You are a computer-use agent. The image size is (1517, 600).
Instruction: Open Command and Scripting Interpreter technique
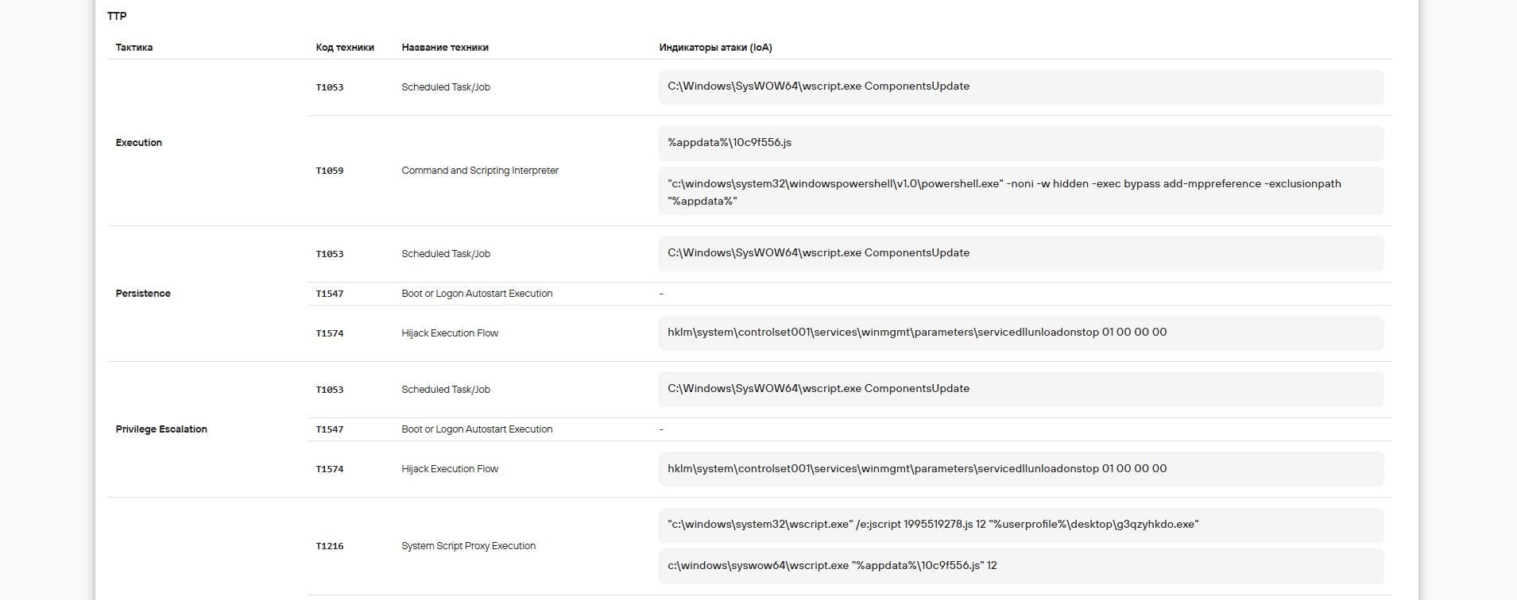coord(480,171)
